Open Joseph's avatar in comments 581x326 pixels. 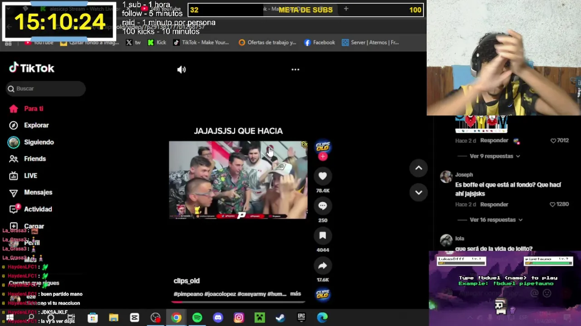pyautogui.click(x=446, y=177)
